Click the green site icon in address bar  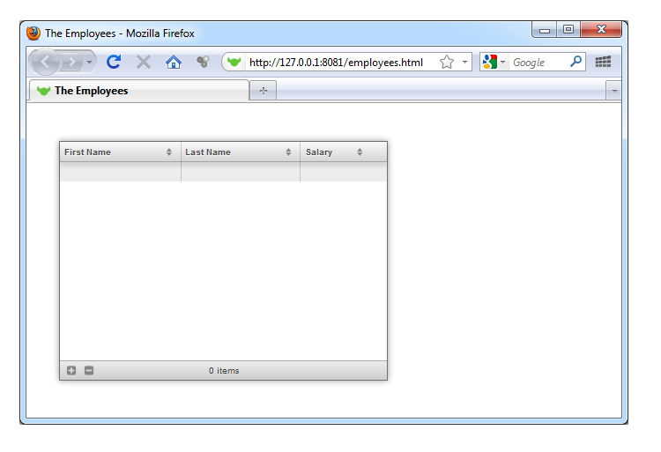(x=234, y=63)
